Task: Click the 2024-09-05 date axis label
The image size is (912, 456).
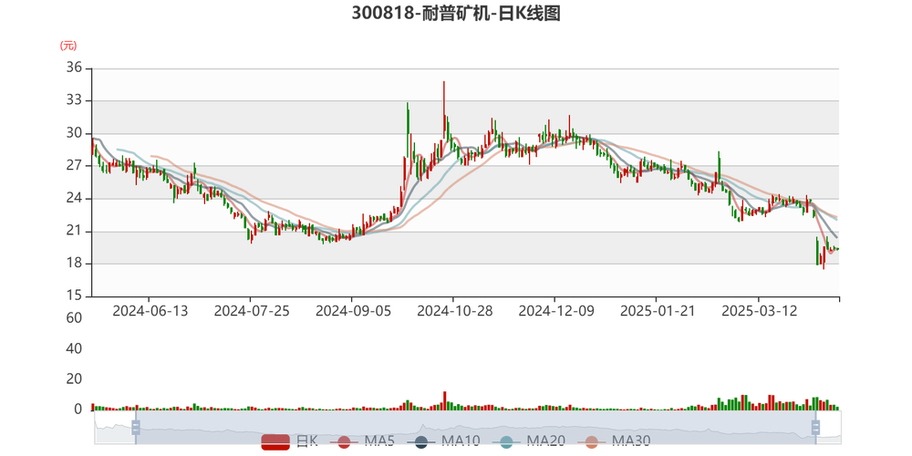Action: (x=353, y=311)
